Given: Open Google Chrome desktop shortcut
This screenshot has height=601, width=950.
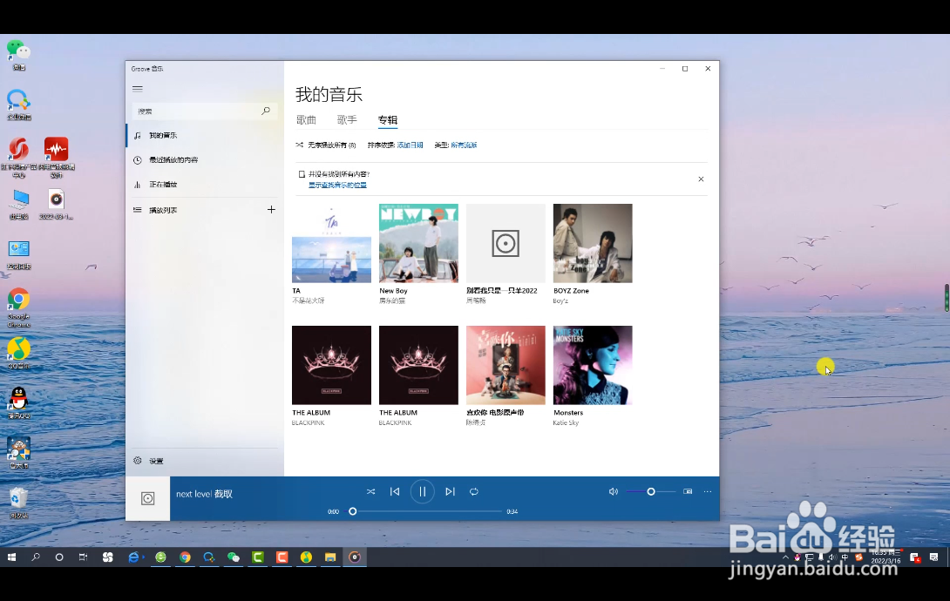Looking at the screenshot, I should point(19,307).
